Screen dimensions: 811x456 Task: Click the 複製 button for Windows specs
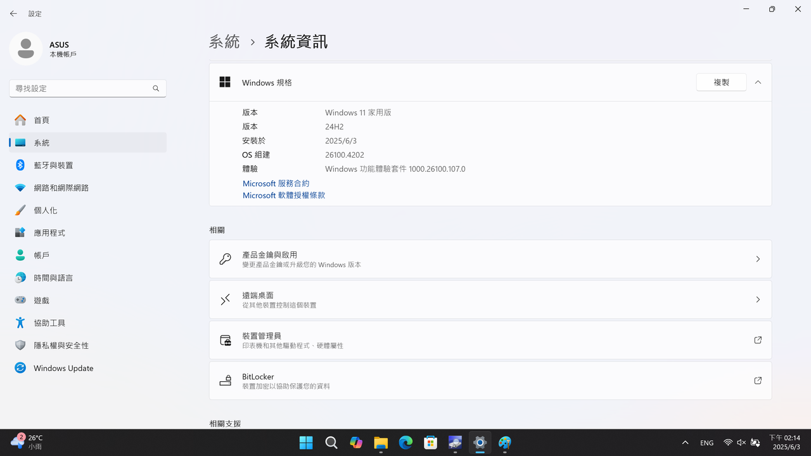pyautogui.click(x=721, y=82)
